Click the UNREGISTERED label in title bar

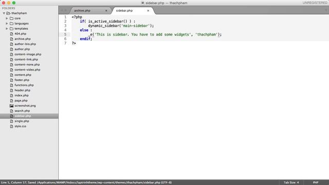click(x=315, y=3)
